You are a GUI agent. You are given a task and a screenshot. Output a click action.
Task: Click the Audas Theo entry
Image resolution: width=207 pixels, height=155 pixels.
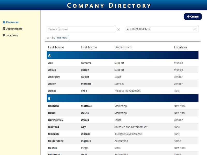click(x=122, y=91)
